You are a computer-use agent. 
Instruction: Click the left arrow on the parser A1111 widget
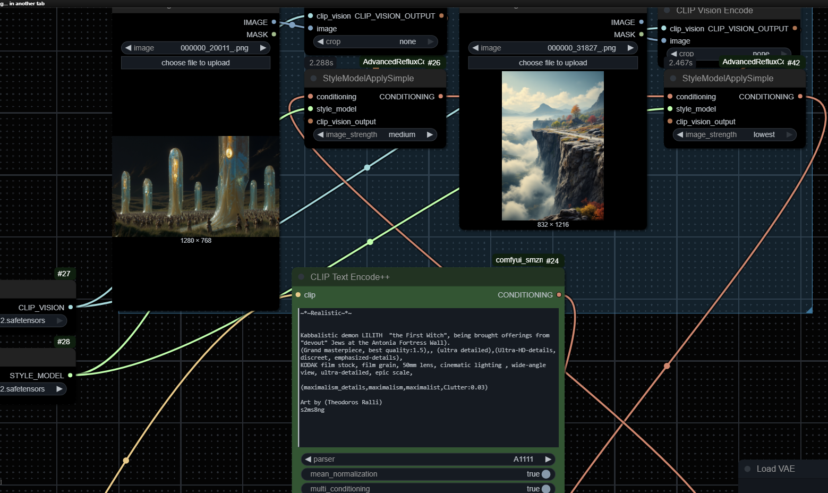click(308, 459)
